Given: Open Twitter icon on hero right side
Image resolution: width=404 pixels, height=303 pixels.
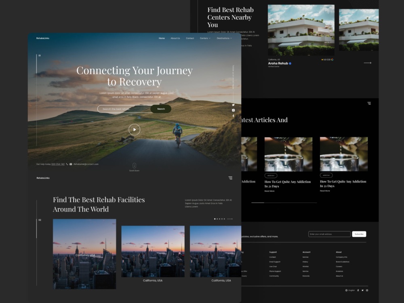Looking at the screenshot, I should tap(233, 105).
